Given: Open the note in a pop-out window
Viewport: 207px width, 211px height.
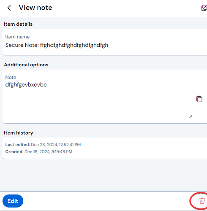Looking at the screenshot, I should tap(204, 8).
